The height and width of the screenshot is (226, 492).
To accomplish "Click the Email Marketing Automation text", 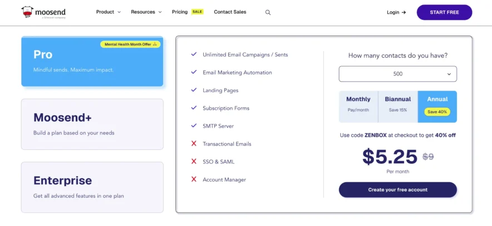I will point(237,72).
